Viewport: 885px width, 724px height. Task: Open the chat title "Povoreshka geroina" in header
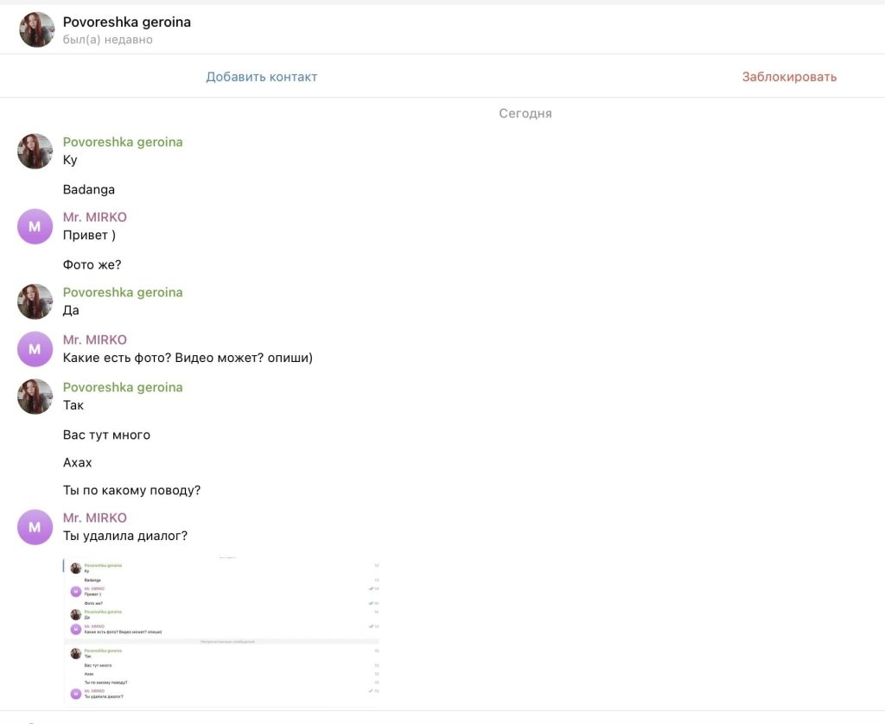coord(127,22)
